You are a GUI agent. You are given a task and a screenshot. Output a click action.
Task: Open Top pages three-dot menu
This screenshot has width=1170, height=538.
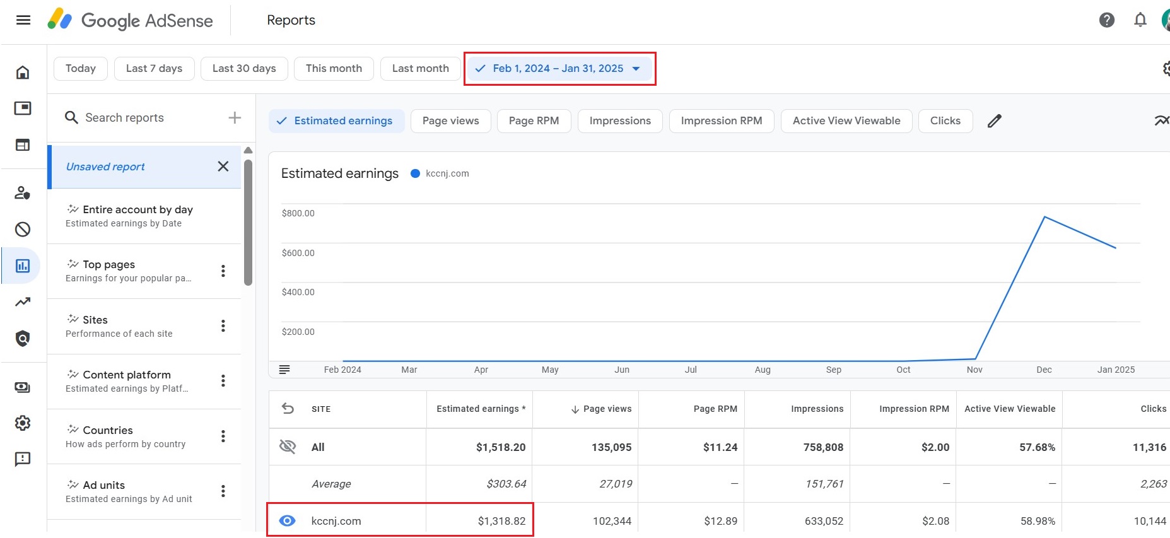click(223, 271)
